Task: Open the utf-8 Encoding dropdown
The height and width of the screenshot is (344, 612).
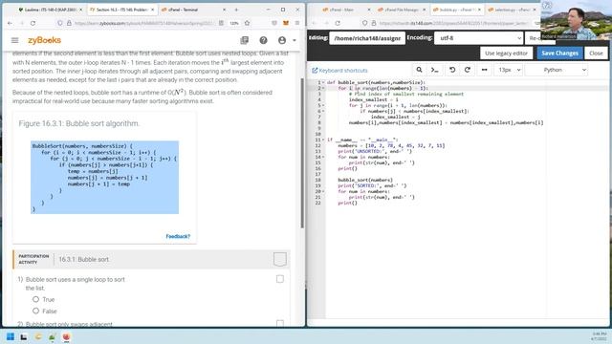Action: point(478,38)
